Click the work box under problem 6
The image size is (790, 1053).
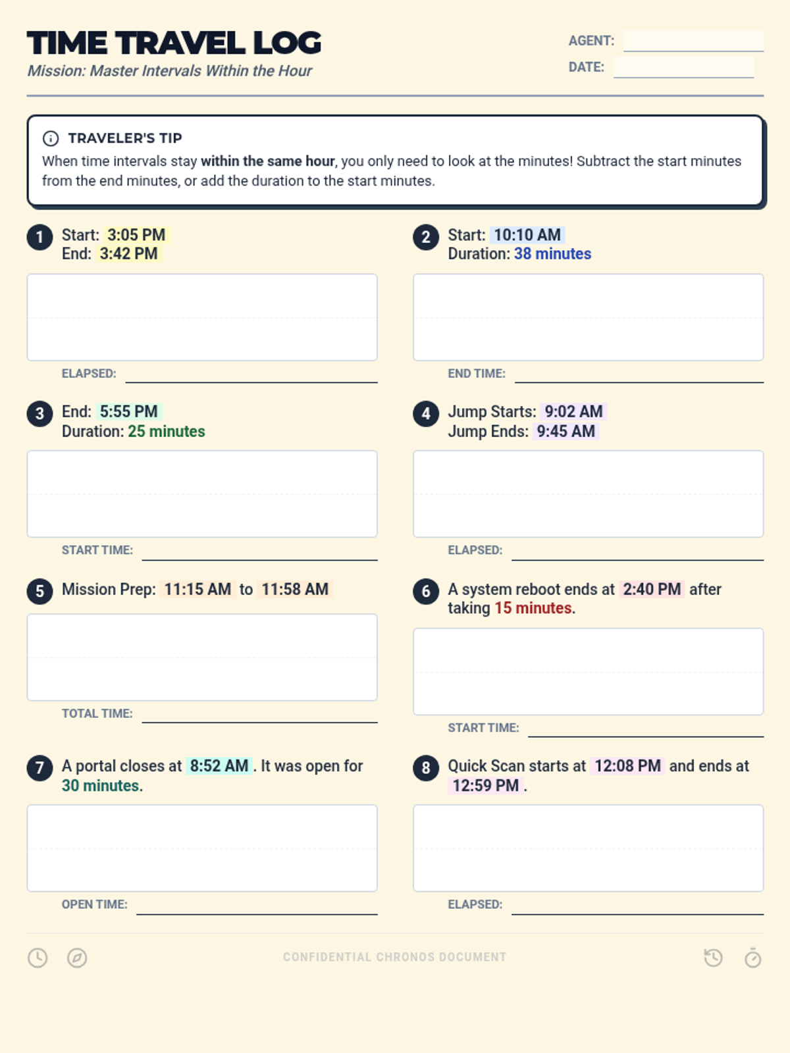coord(589,671)
